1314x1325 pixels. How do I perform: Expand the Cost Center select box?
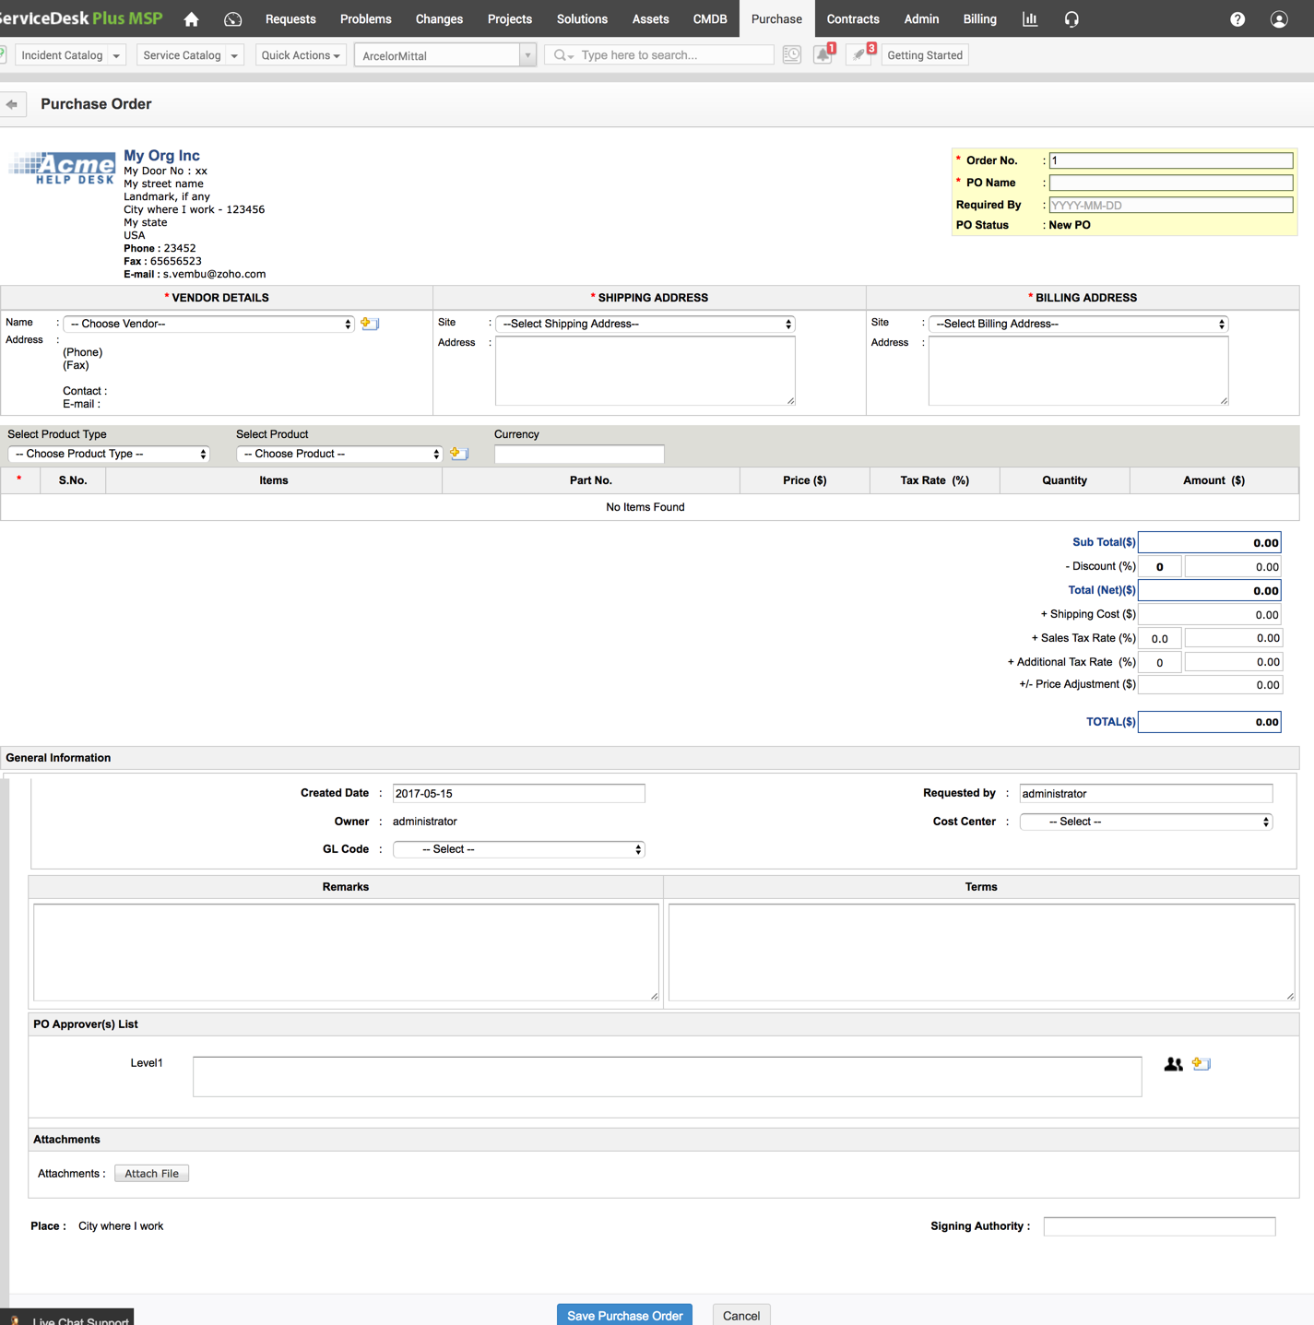point(1145,822)
